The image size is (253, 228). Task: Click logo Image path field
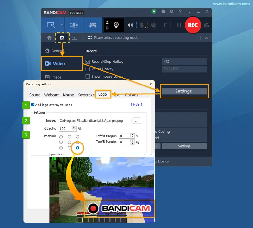tap(95, 121)
